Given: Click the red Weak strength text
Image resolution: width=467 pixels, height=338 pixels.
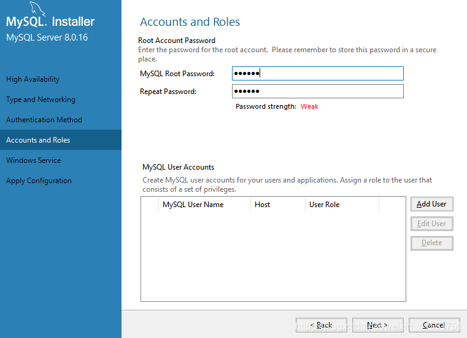Looking at the screenshot, I should (x=309, y=106).
